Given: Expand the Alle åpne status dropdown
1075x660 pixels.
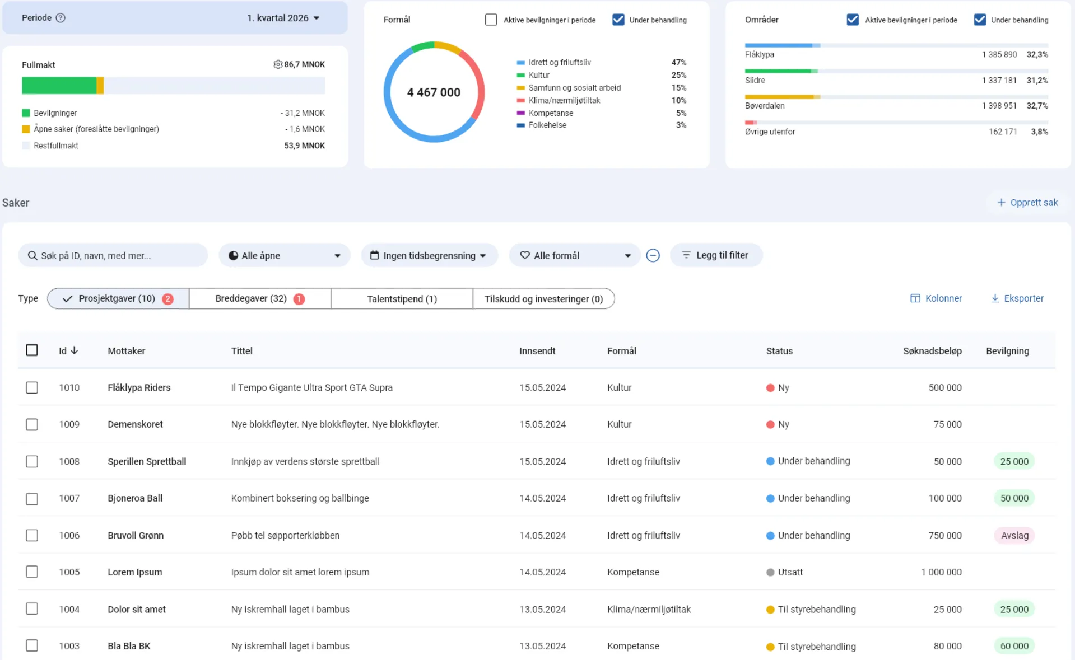Looking at the screenshot, I should [284, 256].
